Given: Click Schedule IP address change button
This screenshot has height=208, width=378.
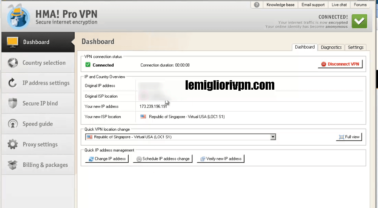Looking at the screenshot, I should point(163,159).
